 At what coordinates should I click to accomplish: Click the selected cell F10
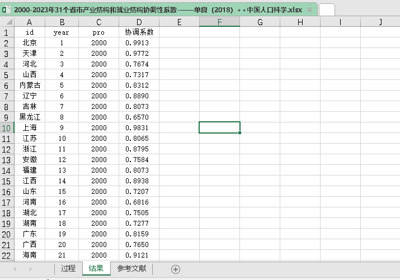(x=219, y=127)
